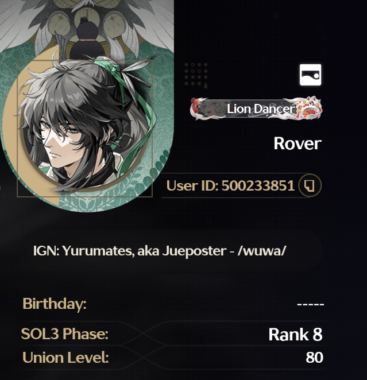Copy the User ID with the copy icon

310,185
